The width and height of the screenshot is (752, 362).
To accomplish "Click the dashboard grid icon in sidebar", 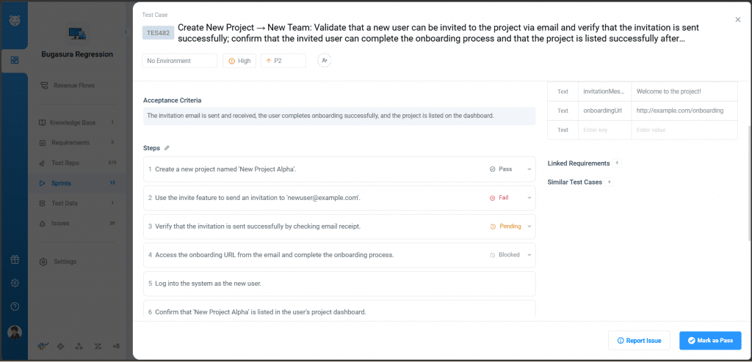I will [15, 60].
